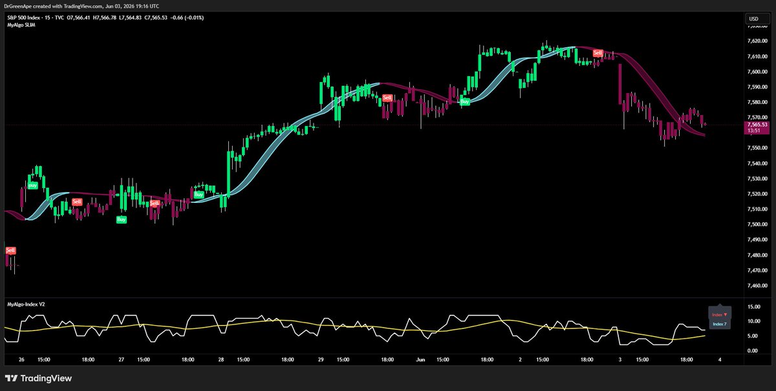Click the 7,510.00 price axis label
The width and height of the screenshot is (776, 391).
(x=757, y=209)
